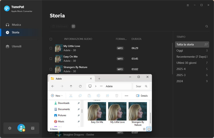Click the Rename icon in Explorer toolbar
The image size is (214, 138).
click(x=98, y=96)
